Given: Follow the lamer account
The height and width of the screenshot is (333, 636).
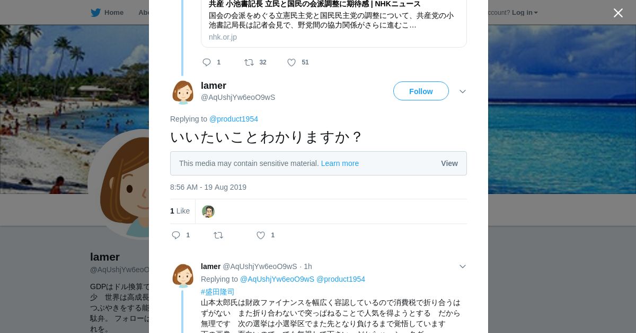Looking at the screenshot, I should pyautogui.click(x=421, y=91).
